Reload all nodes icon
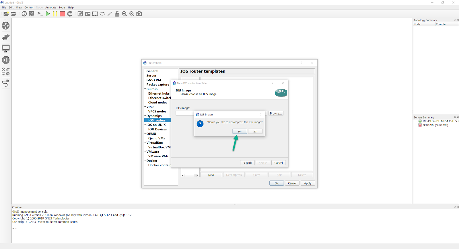Image resolution: width=459 pixels, height=249 pixels. [x=70, y=14]
